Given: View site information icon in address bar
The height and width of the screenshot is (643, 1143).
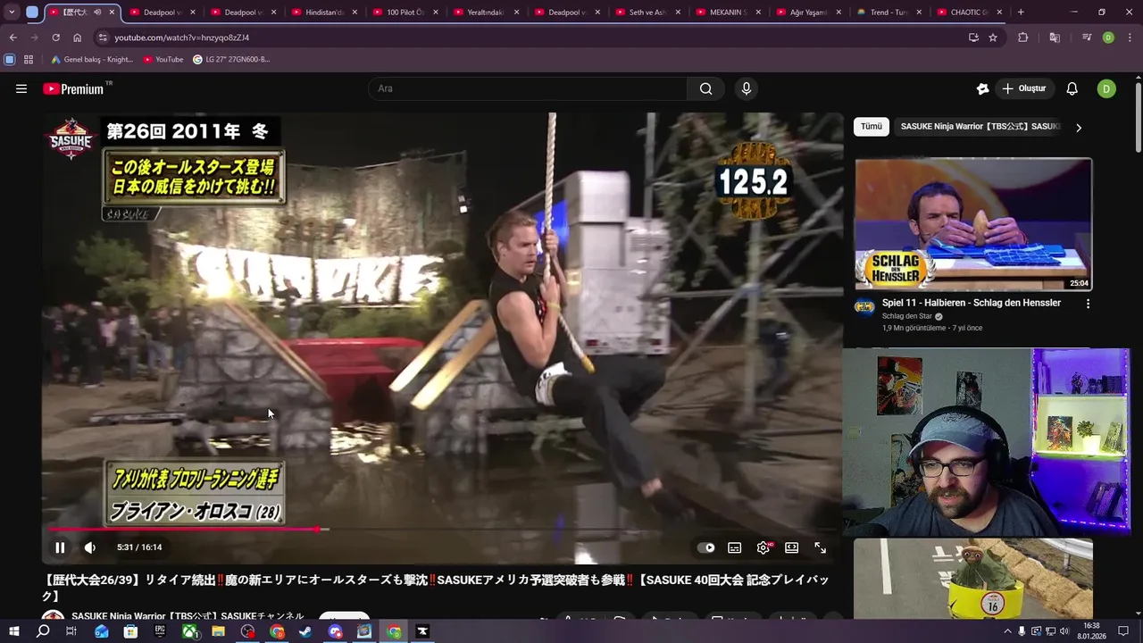Looking at the screenshot, I should tap(103, 38).
